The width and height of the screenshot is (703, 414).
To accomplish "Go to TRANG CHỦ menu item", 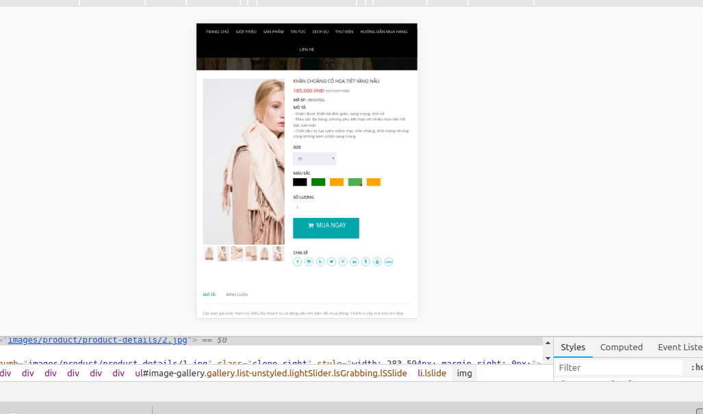I will coord(218,32).
